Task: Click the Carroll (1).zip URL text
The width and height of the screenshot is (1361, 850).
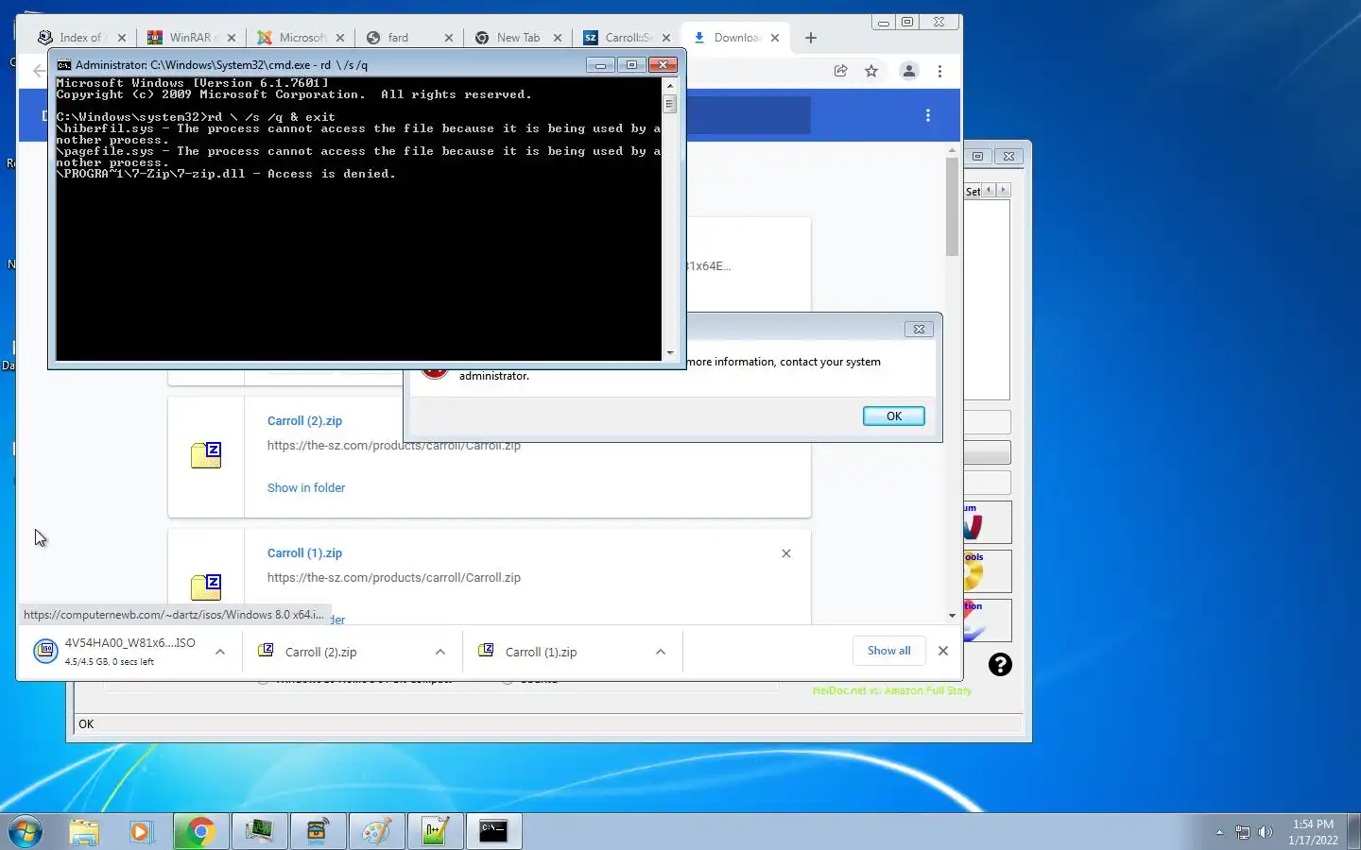Action: click(x=393, y=578)
